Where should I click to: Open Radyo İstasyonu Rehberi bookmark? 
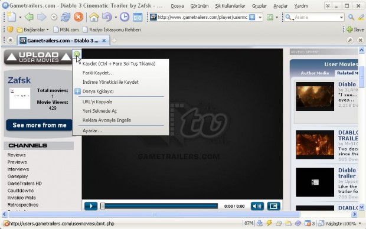(x=112, y=30)
